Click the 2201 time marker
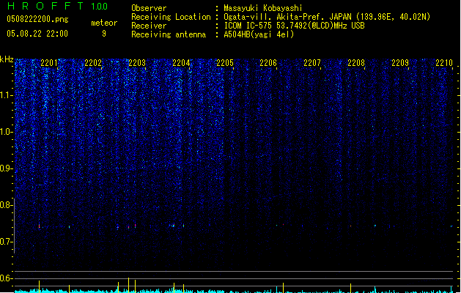Screen dimensions: 461x293 point(49,63)
